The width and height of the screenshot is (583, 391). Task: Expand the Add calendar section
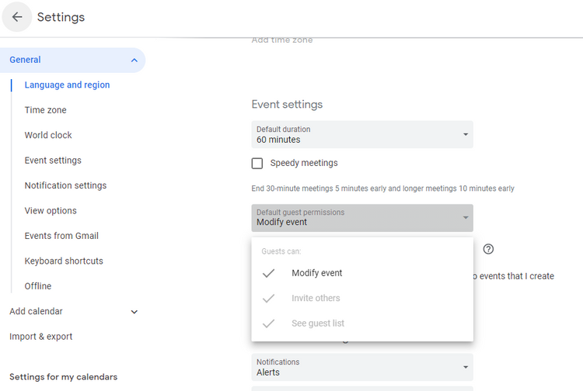pos(134,312)
